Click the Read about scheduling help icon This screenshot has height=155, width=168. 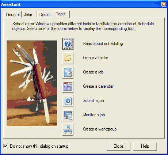[x=68, y=44]
